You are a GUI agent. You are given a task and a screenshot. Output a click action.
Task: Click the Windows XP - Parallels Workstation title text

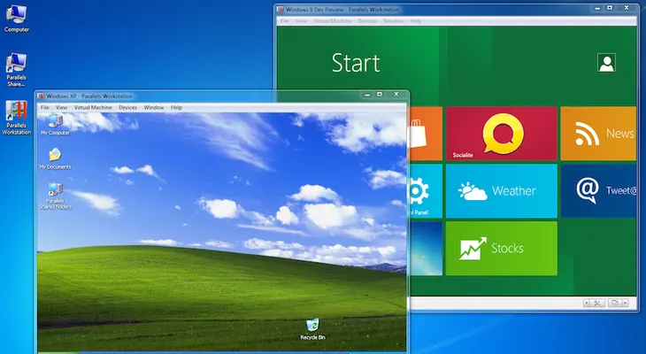point(89,96)
